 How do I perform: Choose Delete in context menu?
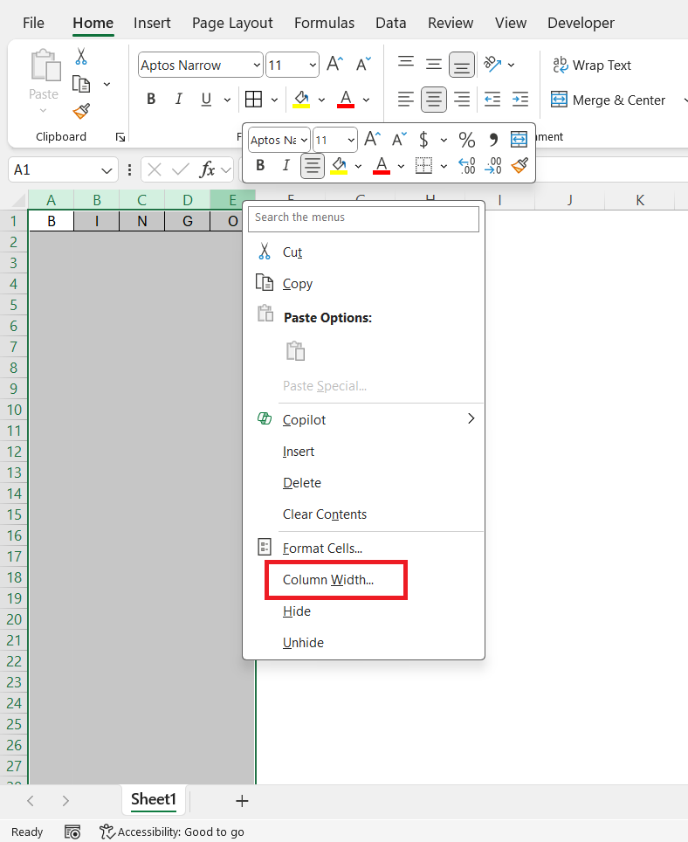click(363, 483)
